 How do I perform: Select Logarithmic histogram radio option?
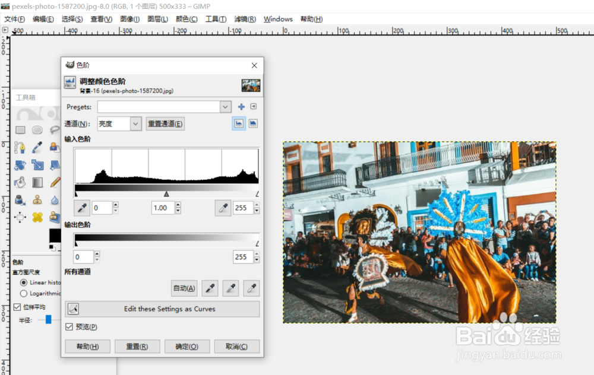[24, 293]
